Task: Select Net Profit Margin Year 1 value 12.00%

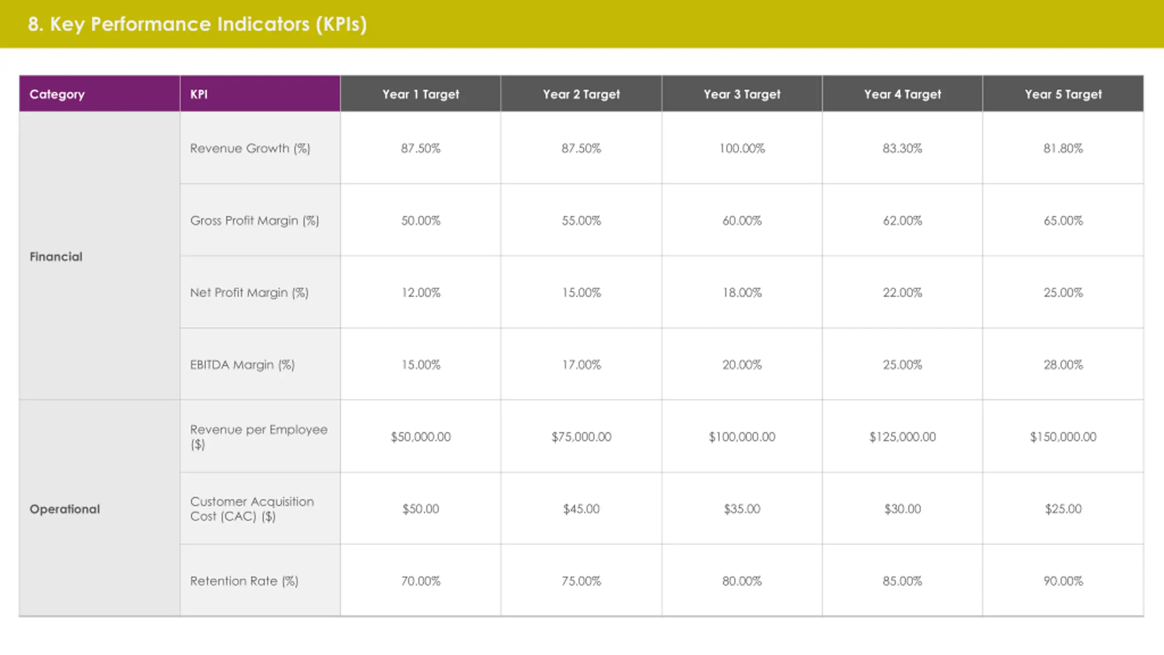Action: pyautogui.click(x=421, y=292)
